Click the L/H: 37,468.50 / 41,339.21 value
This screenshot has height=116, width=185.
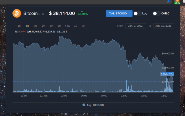pos(41,32)
